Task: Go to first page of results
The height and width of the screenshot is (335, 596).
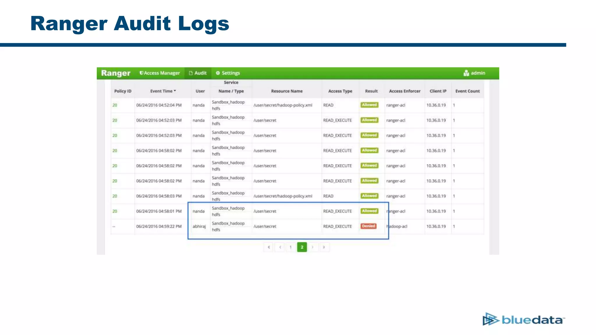Action: (269, 247)
